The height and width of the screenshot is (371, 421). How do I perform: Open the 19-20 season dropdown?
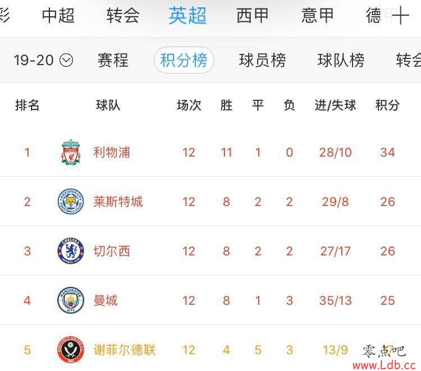click(43, 60)
